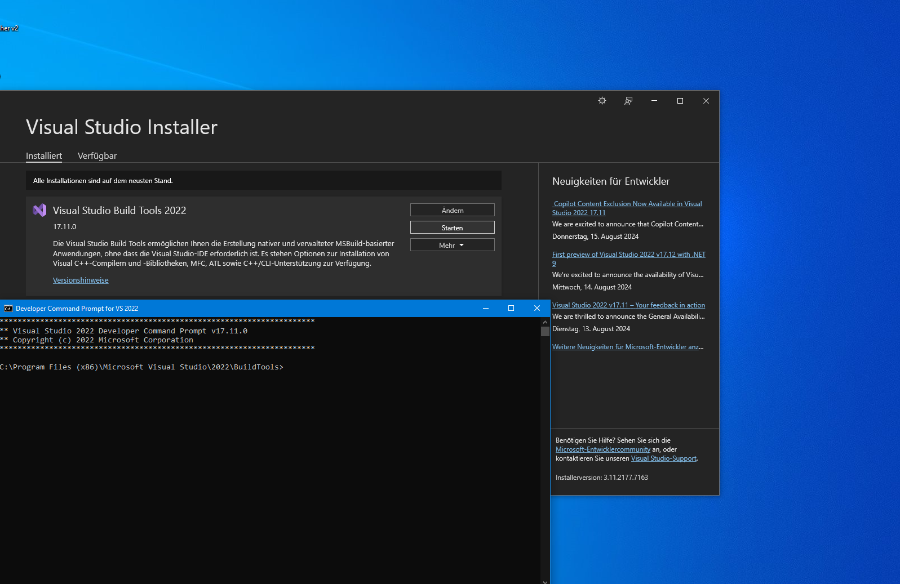Image resolution: width=900 pixels, height=584 pixels.
Task: Open Visual Studio-Support link
Action: point(664,458)
